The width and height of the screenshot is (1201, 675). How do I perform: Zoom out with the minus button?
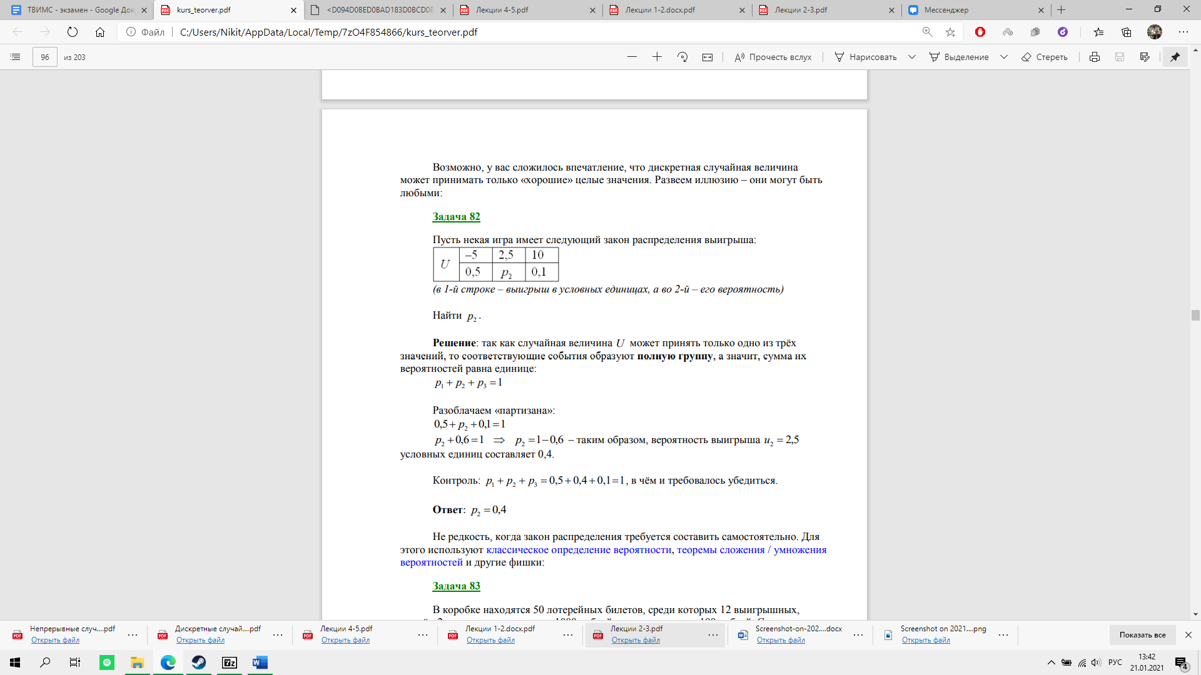pyautogui.click(x=632, y=57)
